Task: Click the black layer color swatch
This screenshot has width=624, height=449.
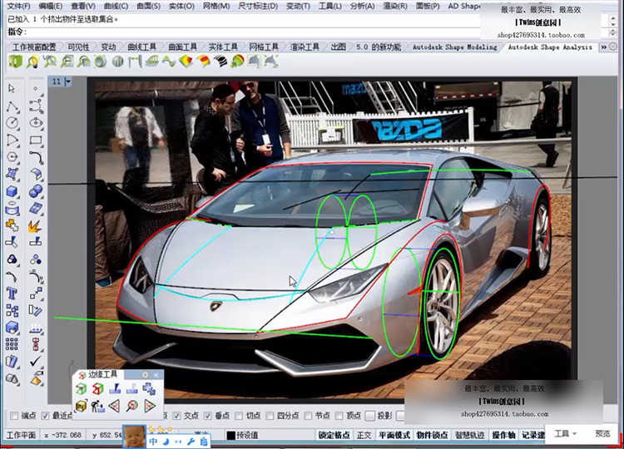Action: coord(231,435)
